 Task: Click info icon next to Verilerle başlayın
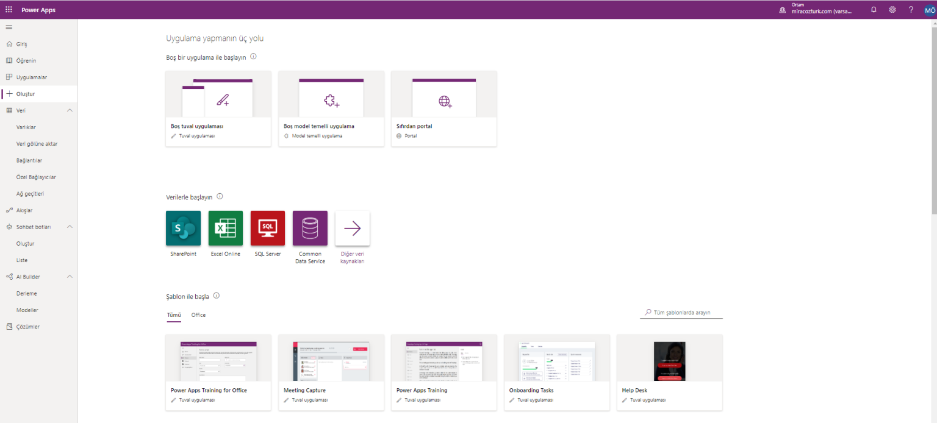click(x=220, y=197)
